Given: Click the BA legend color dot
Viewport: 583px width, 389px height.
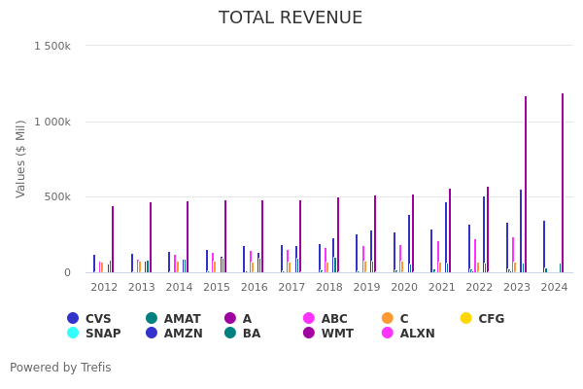Looking at the screenshot, I should 230,333.
